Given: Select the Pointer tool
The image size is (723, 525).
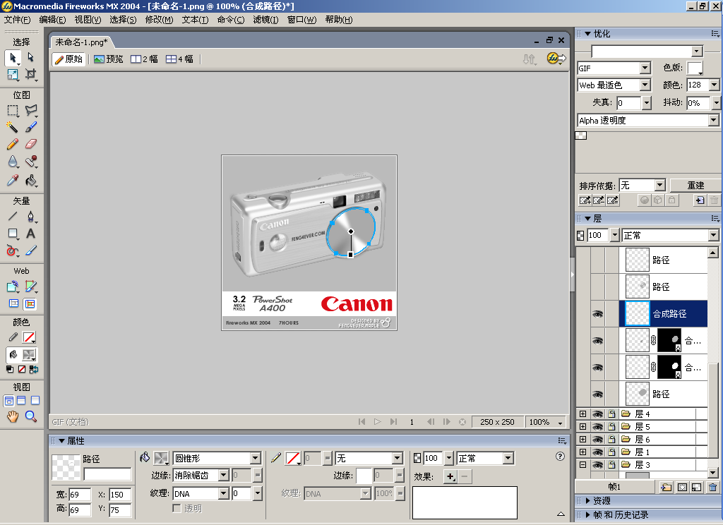Looking at the screenshot, I should (13, 58).
